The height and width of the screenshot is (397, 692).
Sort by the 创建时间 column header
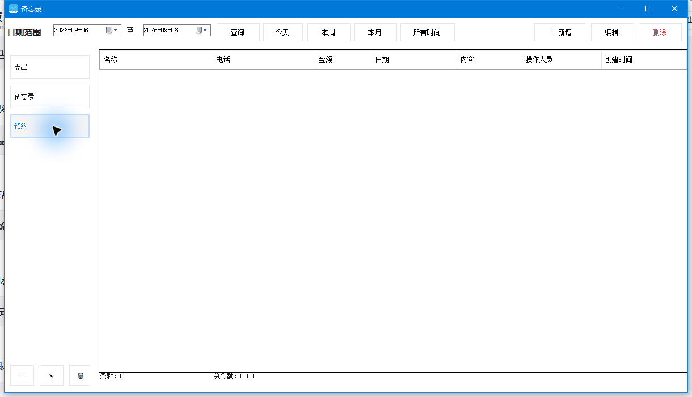(x=644, y=60)
